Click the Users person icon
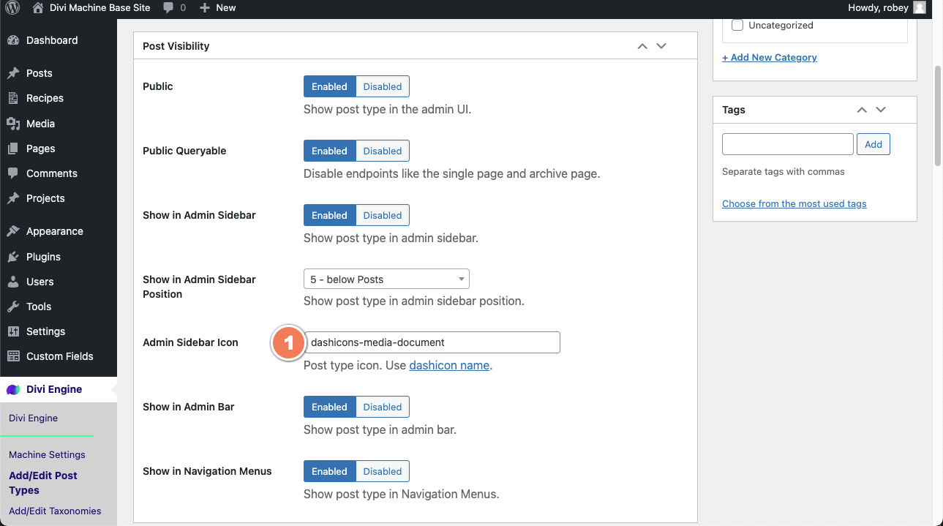943x526 pixels. (13, 282)
